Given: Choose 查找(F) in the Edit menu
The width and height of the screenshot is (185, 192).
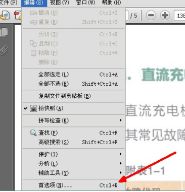Looking at the screenshot, I should tap(74, 133).
